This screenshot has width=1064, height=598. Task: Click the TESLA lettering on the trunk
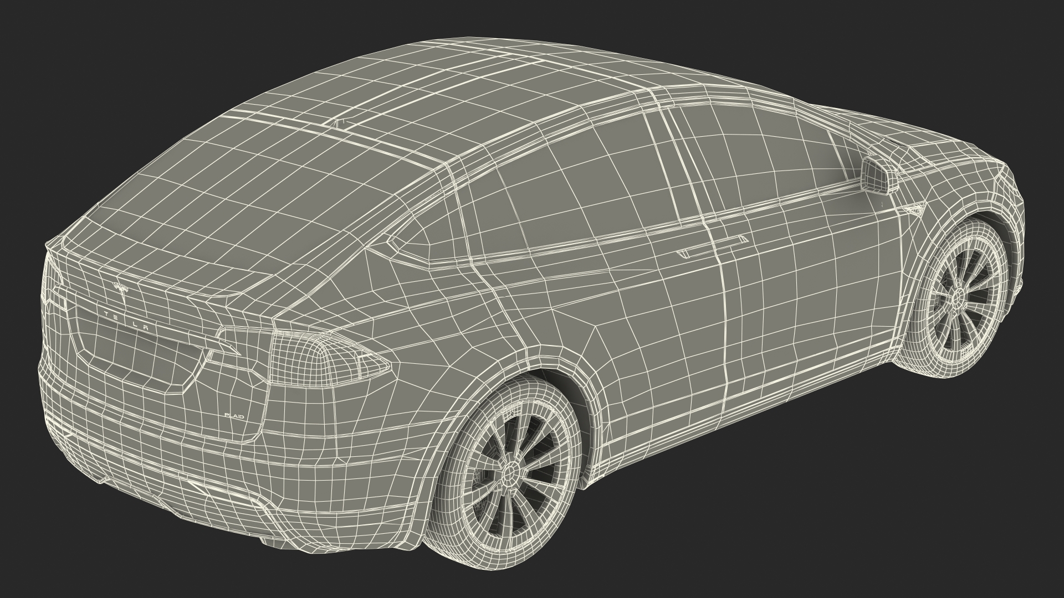(127, 321)
